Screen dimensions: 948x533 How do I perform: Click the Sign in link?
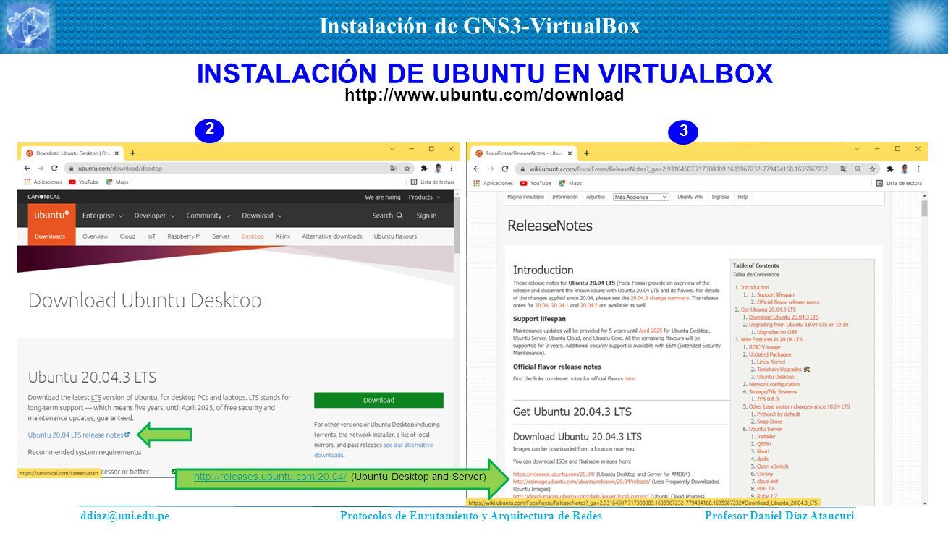point(426,216)
